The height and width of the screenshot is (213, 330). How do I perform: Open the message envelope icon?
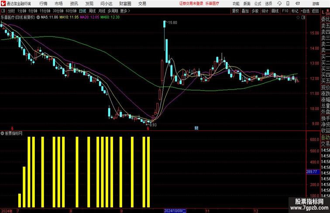pos(298,3)
